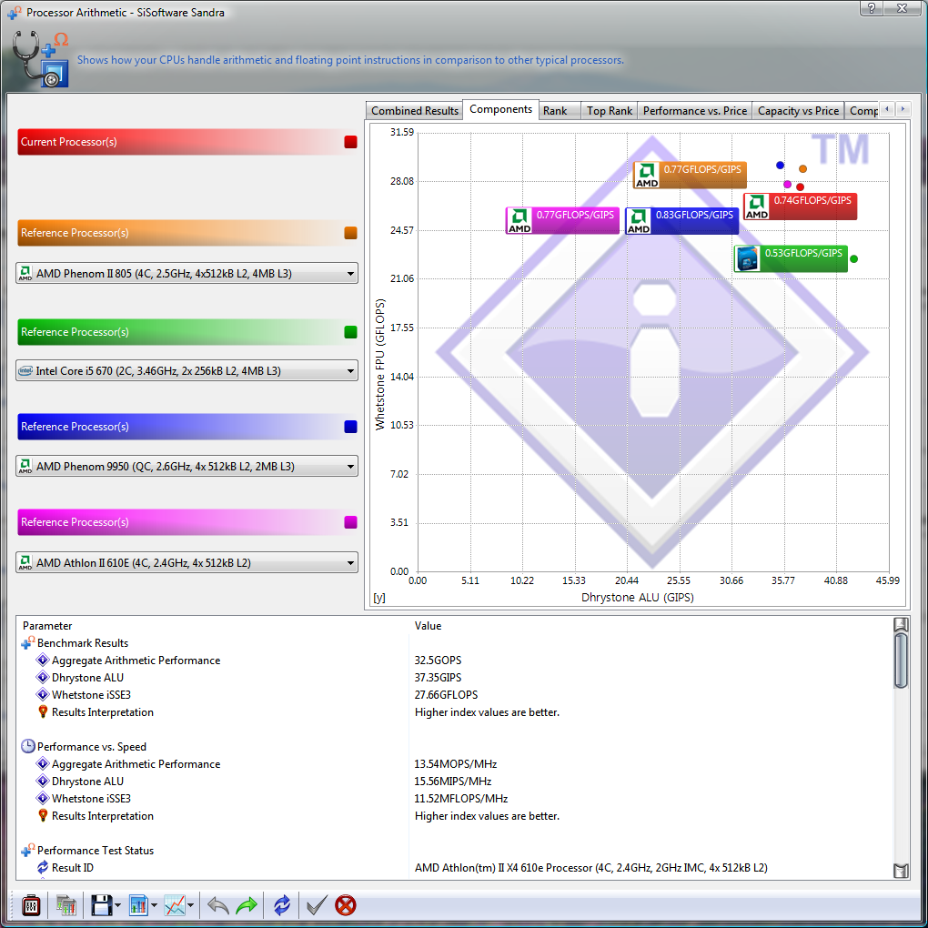Click the stethoscope module icon
Image resolution: width=928 pixels, height=928 pixels.
(x=40, y=58)
